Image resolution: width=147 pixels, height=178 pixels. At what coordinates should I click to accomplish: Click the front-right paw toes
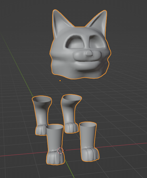coord(90,154)
